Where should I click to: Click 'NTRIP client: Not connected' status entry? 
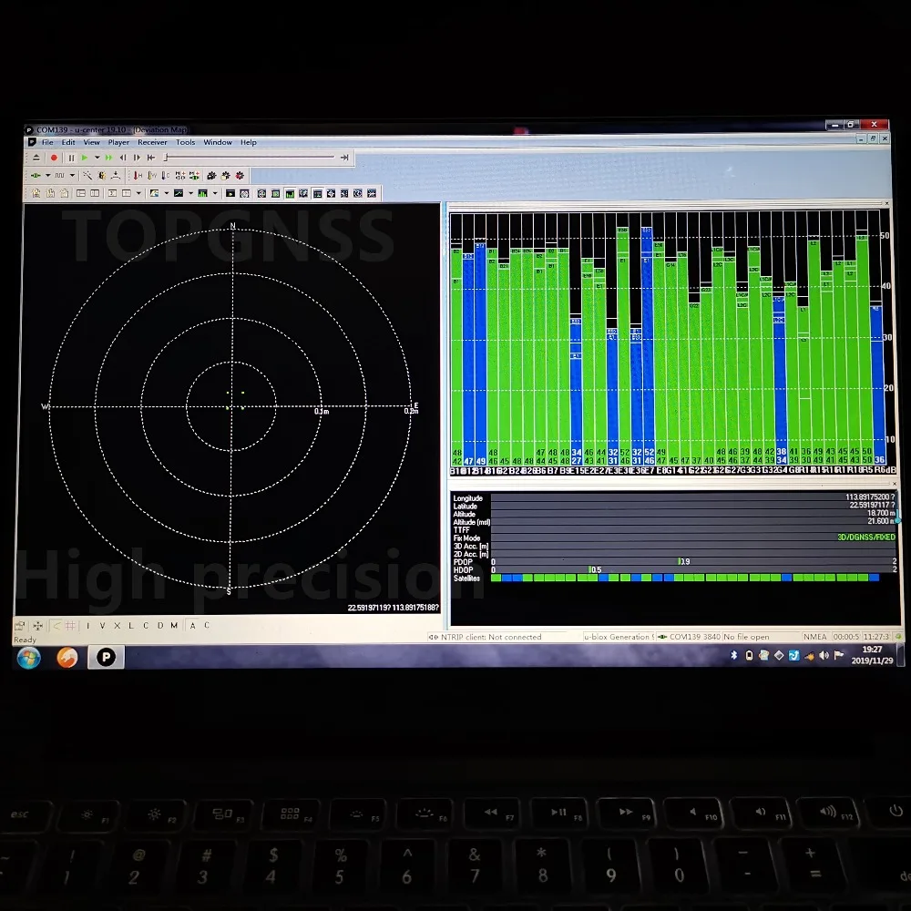490,637
